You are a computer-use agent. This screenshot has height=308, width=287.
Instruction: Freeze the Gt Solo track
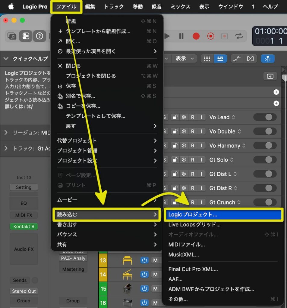click(x=184, y=160)
